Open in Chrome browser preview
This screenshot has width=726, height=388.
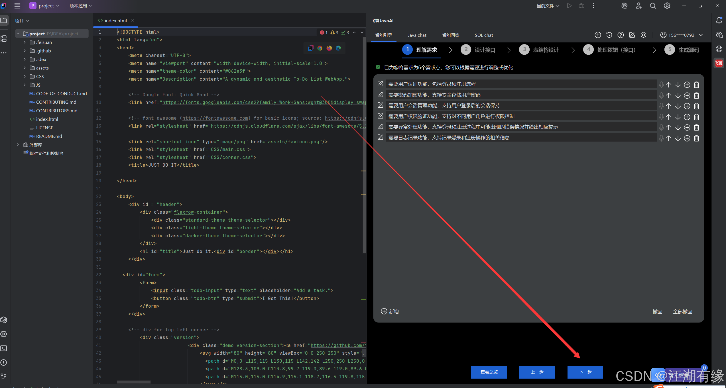coord(320,48)
